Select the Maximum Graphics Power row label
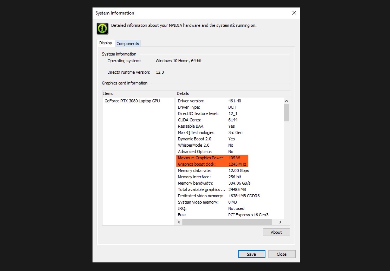 (200, 158)
